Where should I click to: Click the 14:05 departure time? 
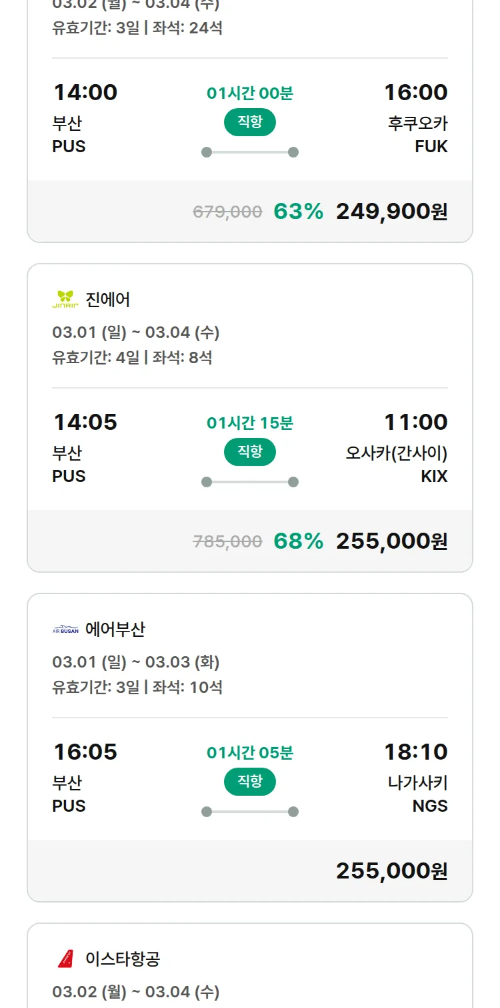[85, 422]
